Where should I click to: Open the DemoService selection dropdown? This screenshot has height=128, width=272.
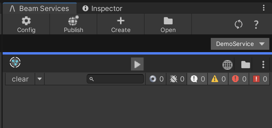[240, 44]
